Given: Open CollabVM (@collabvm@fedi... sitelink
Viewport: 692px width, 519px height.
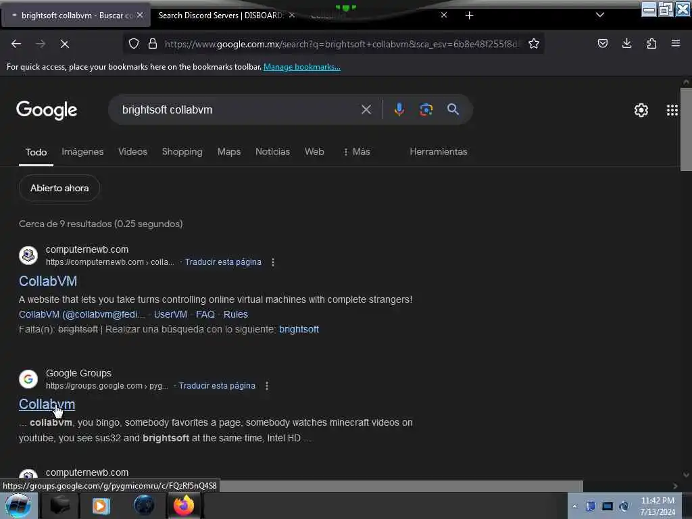Looking at the screenshot, I should tap(82, 314).
